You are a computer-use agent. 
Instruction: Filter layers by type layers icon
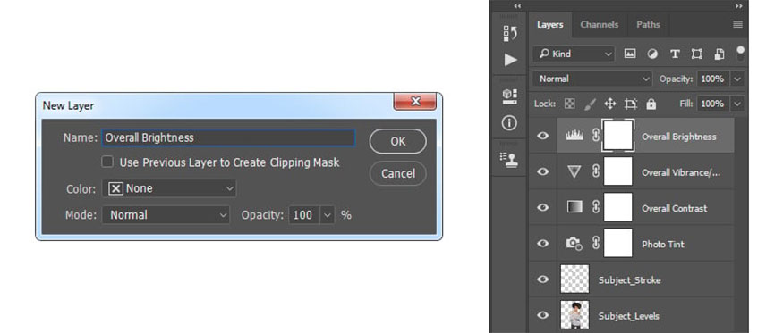(675, 54)
